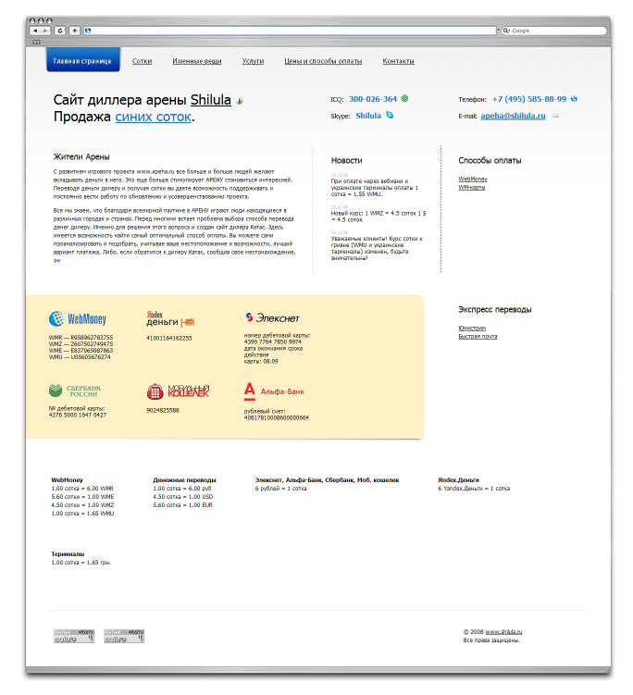
Task: Click WMR purse number R958962783755
Action: (x=92, y=337)
